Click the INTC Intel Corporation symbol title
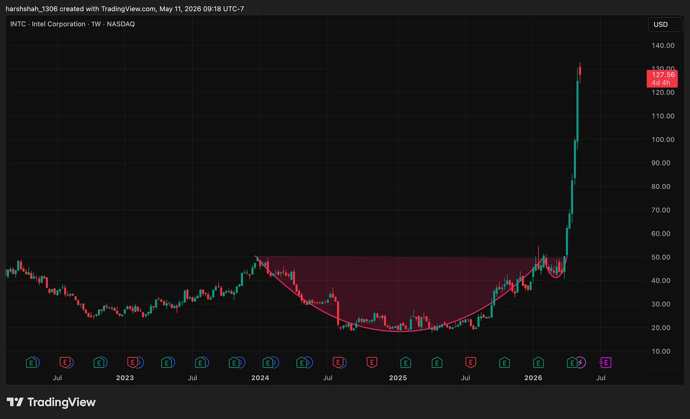 click(x=72, y=24)
